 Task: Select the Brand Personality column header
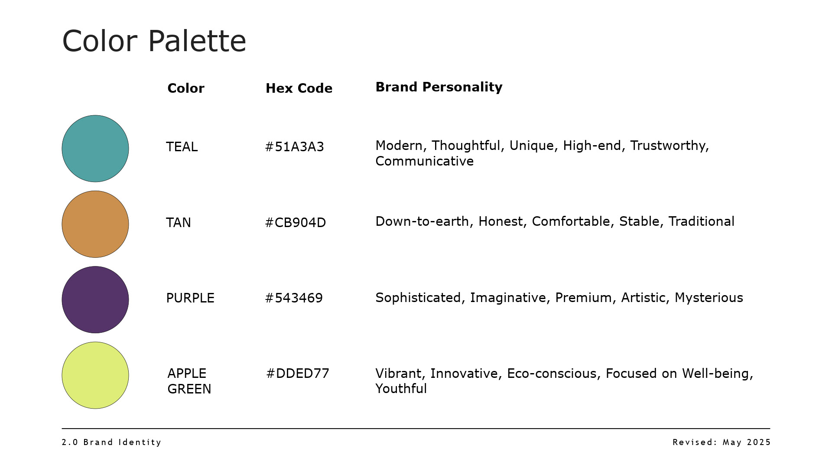(439, 87)
